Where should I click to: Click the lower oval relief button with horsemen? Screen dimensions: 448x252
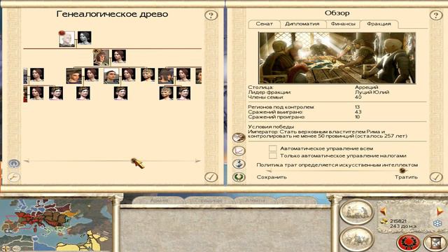point(356,239)
